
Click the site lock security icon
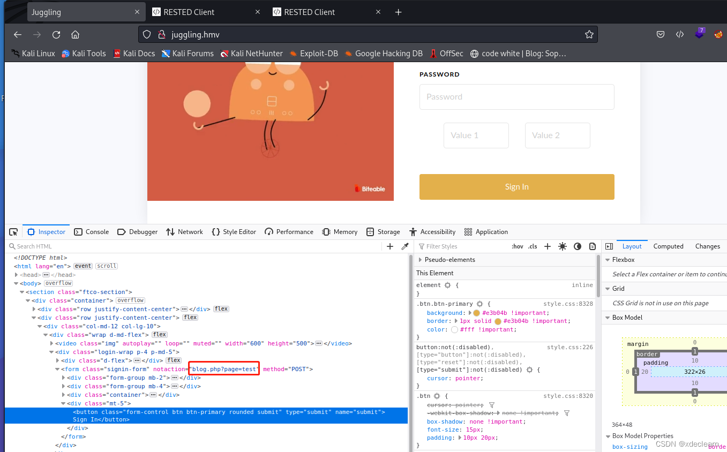click(161, 35)
